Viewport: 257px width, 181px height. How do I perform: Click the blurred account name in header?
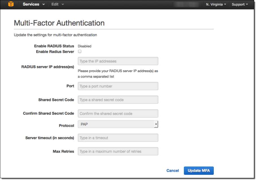coord(187,5)
